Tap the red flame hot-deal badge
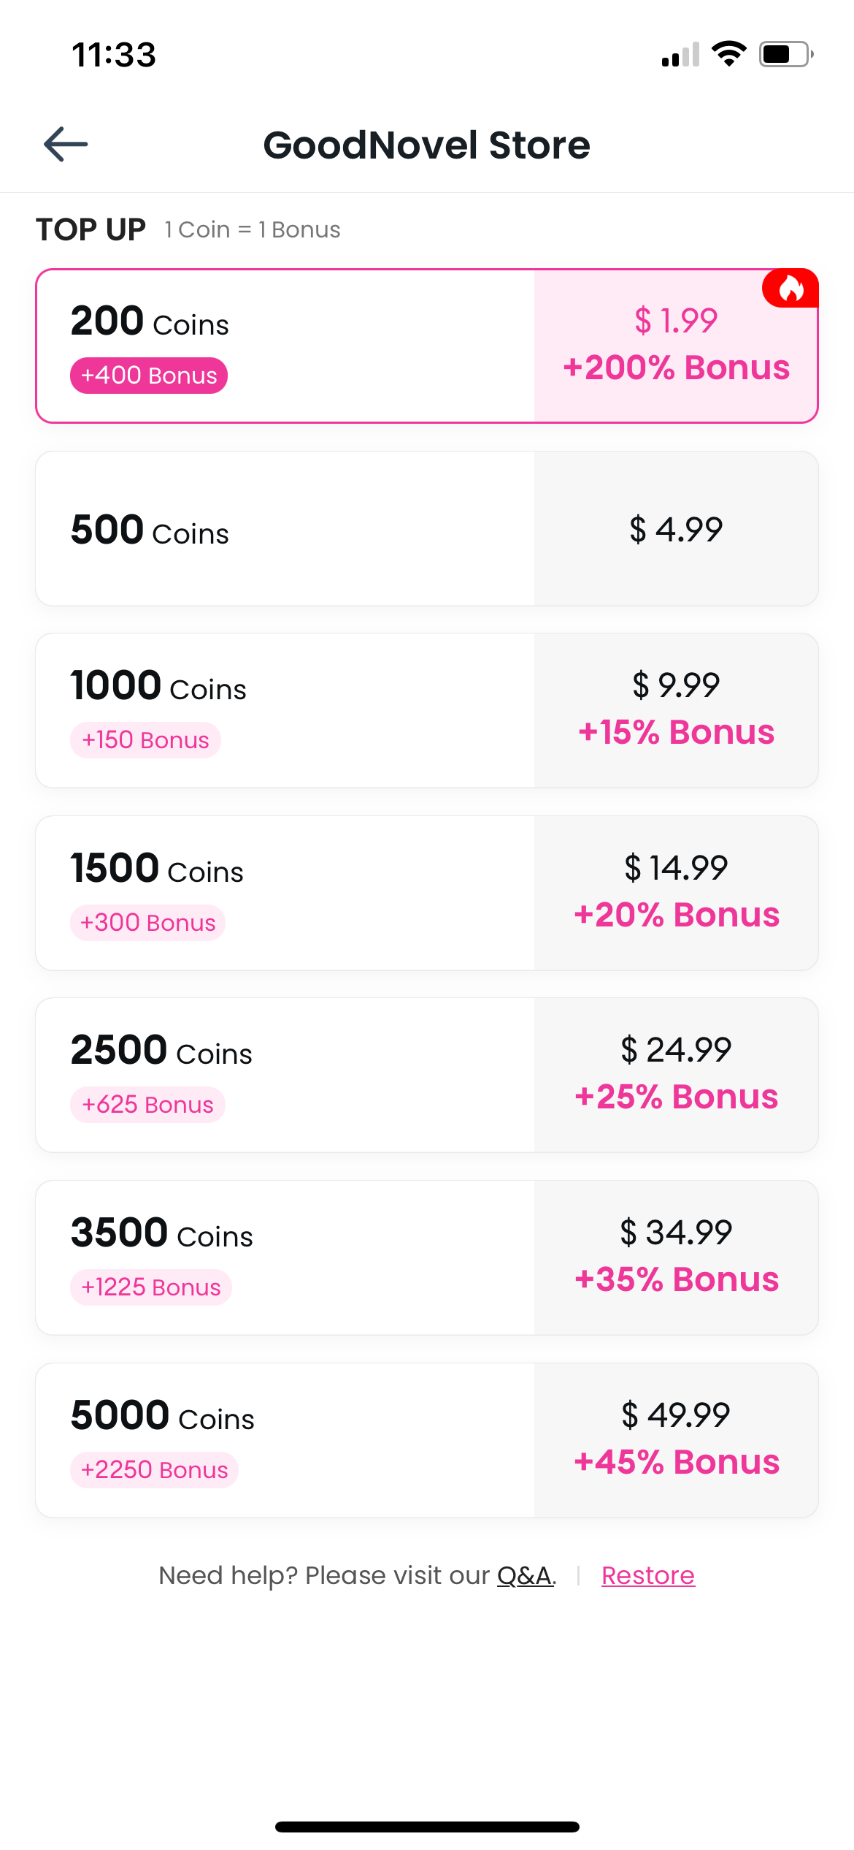 point(790,289)
